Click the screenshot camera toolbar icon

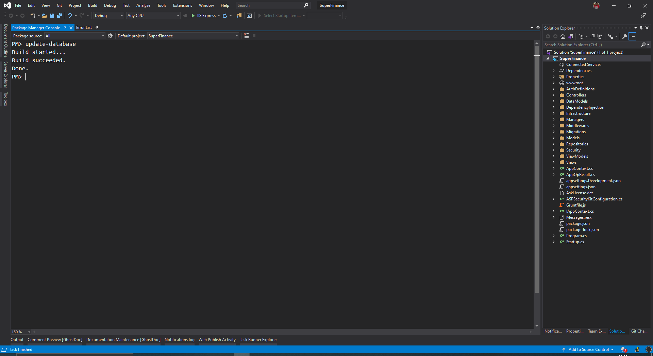coord(249,16)
